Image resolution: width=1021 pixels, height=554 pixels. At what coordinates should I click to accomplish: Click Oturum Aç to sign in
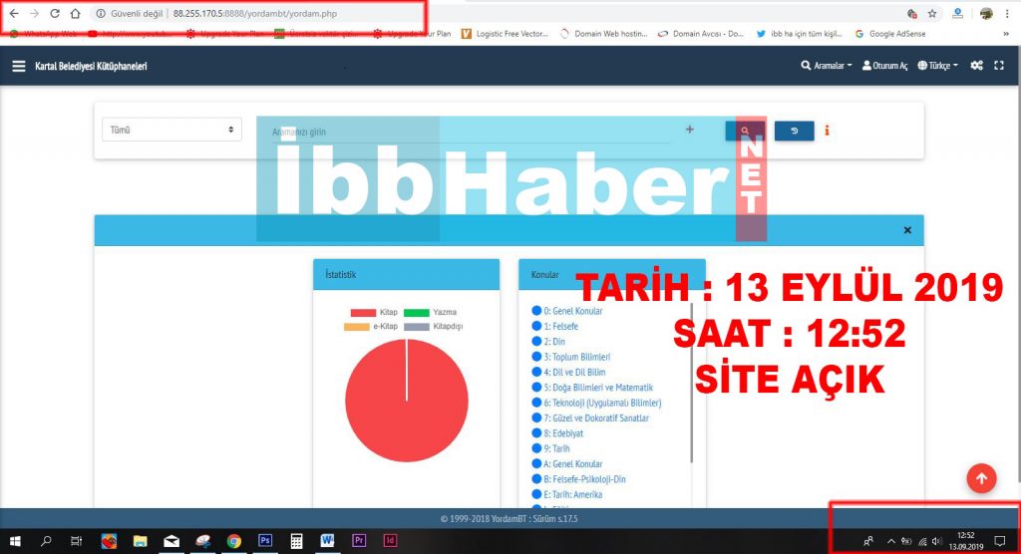pos(885,65)
